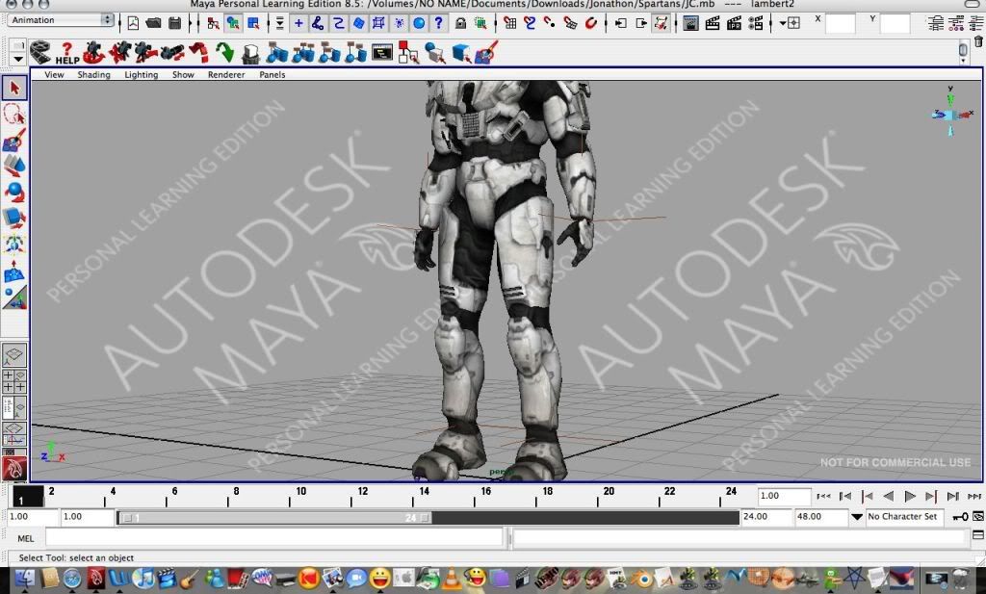Open the viewport Shading menu
The width and height of the screenshot is (986, 594).
pyautogui.click(x=93, y=74)
